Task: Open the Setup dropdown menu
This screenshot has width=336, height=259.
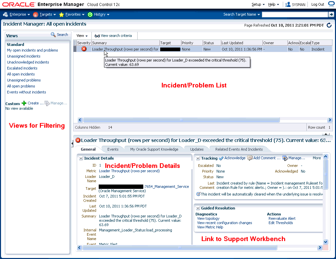Action: 258,5
